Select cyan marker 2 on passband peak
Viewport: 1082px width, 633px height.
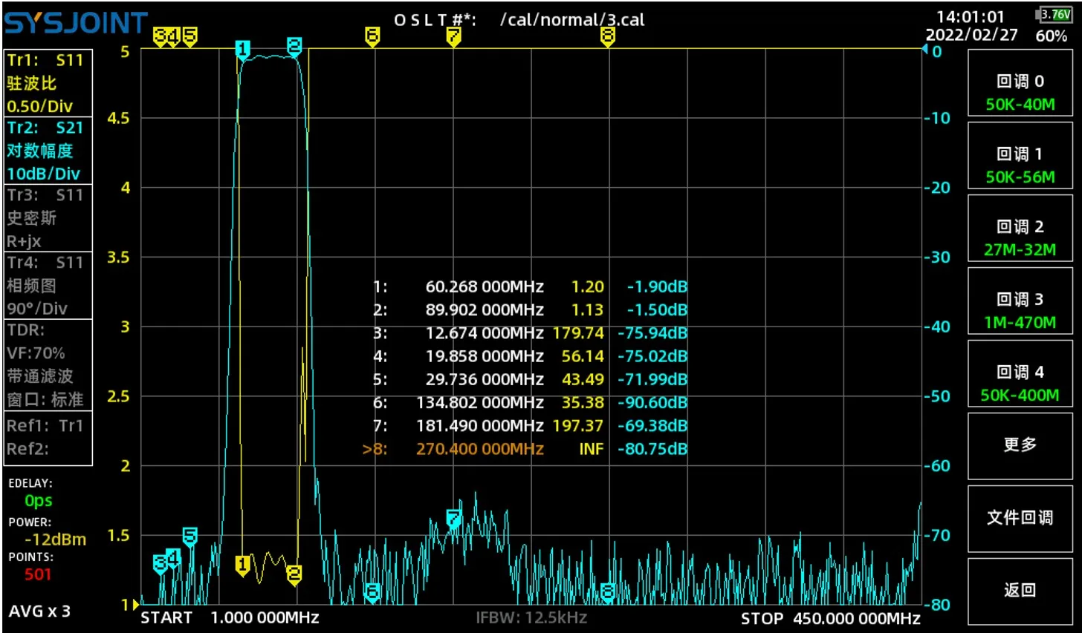(x=294, y=47)
